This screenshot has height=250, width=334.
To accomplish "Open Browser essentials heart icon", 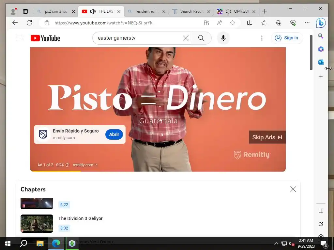I will pyautogui.click(x=293, y=23).
